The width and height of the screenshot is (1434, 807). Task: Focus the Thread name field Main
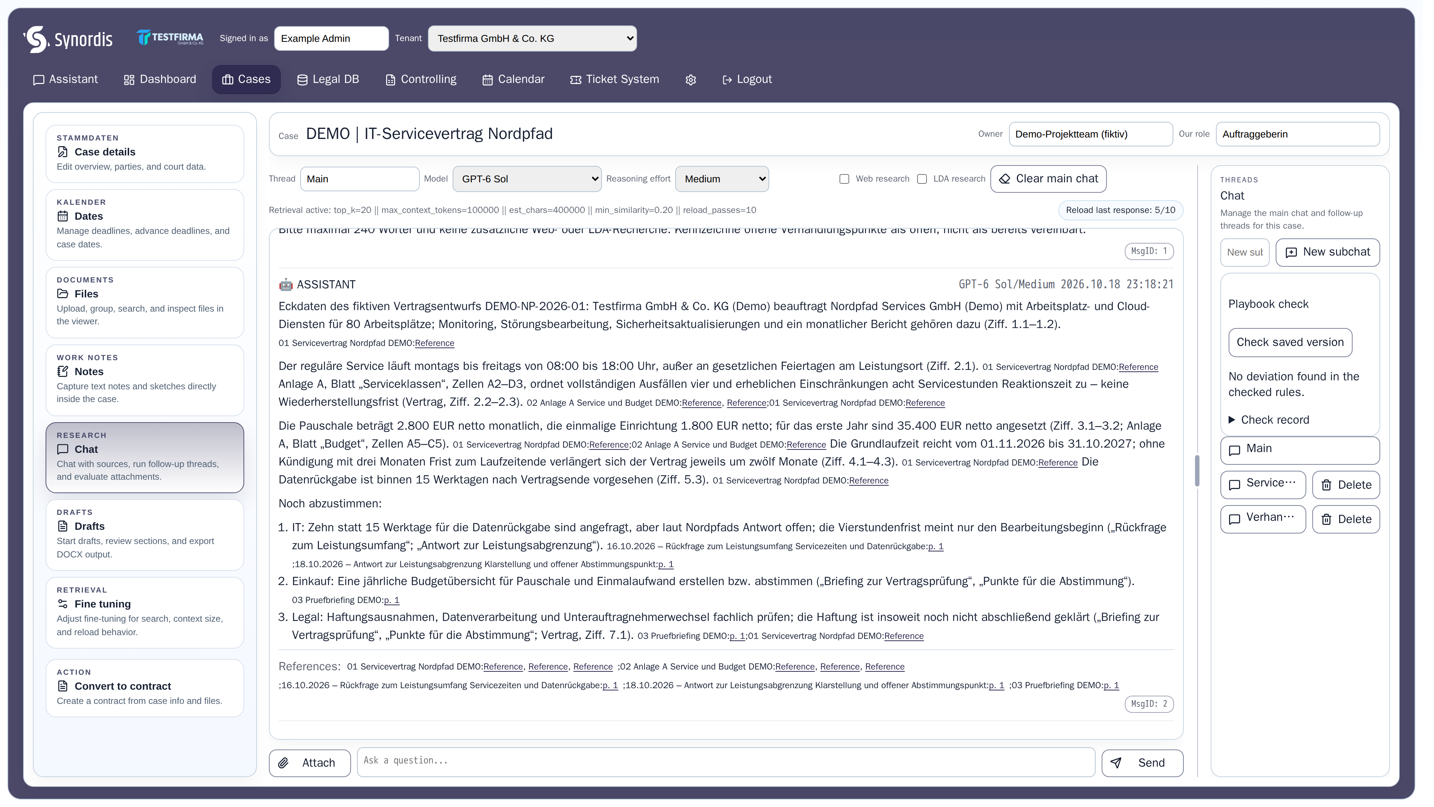362,180
